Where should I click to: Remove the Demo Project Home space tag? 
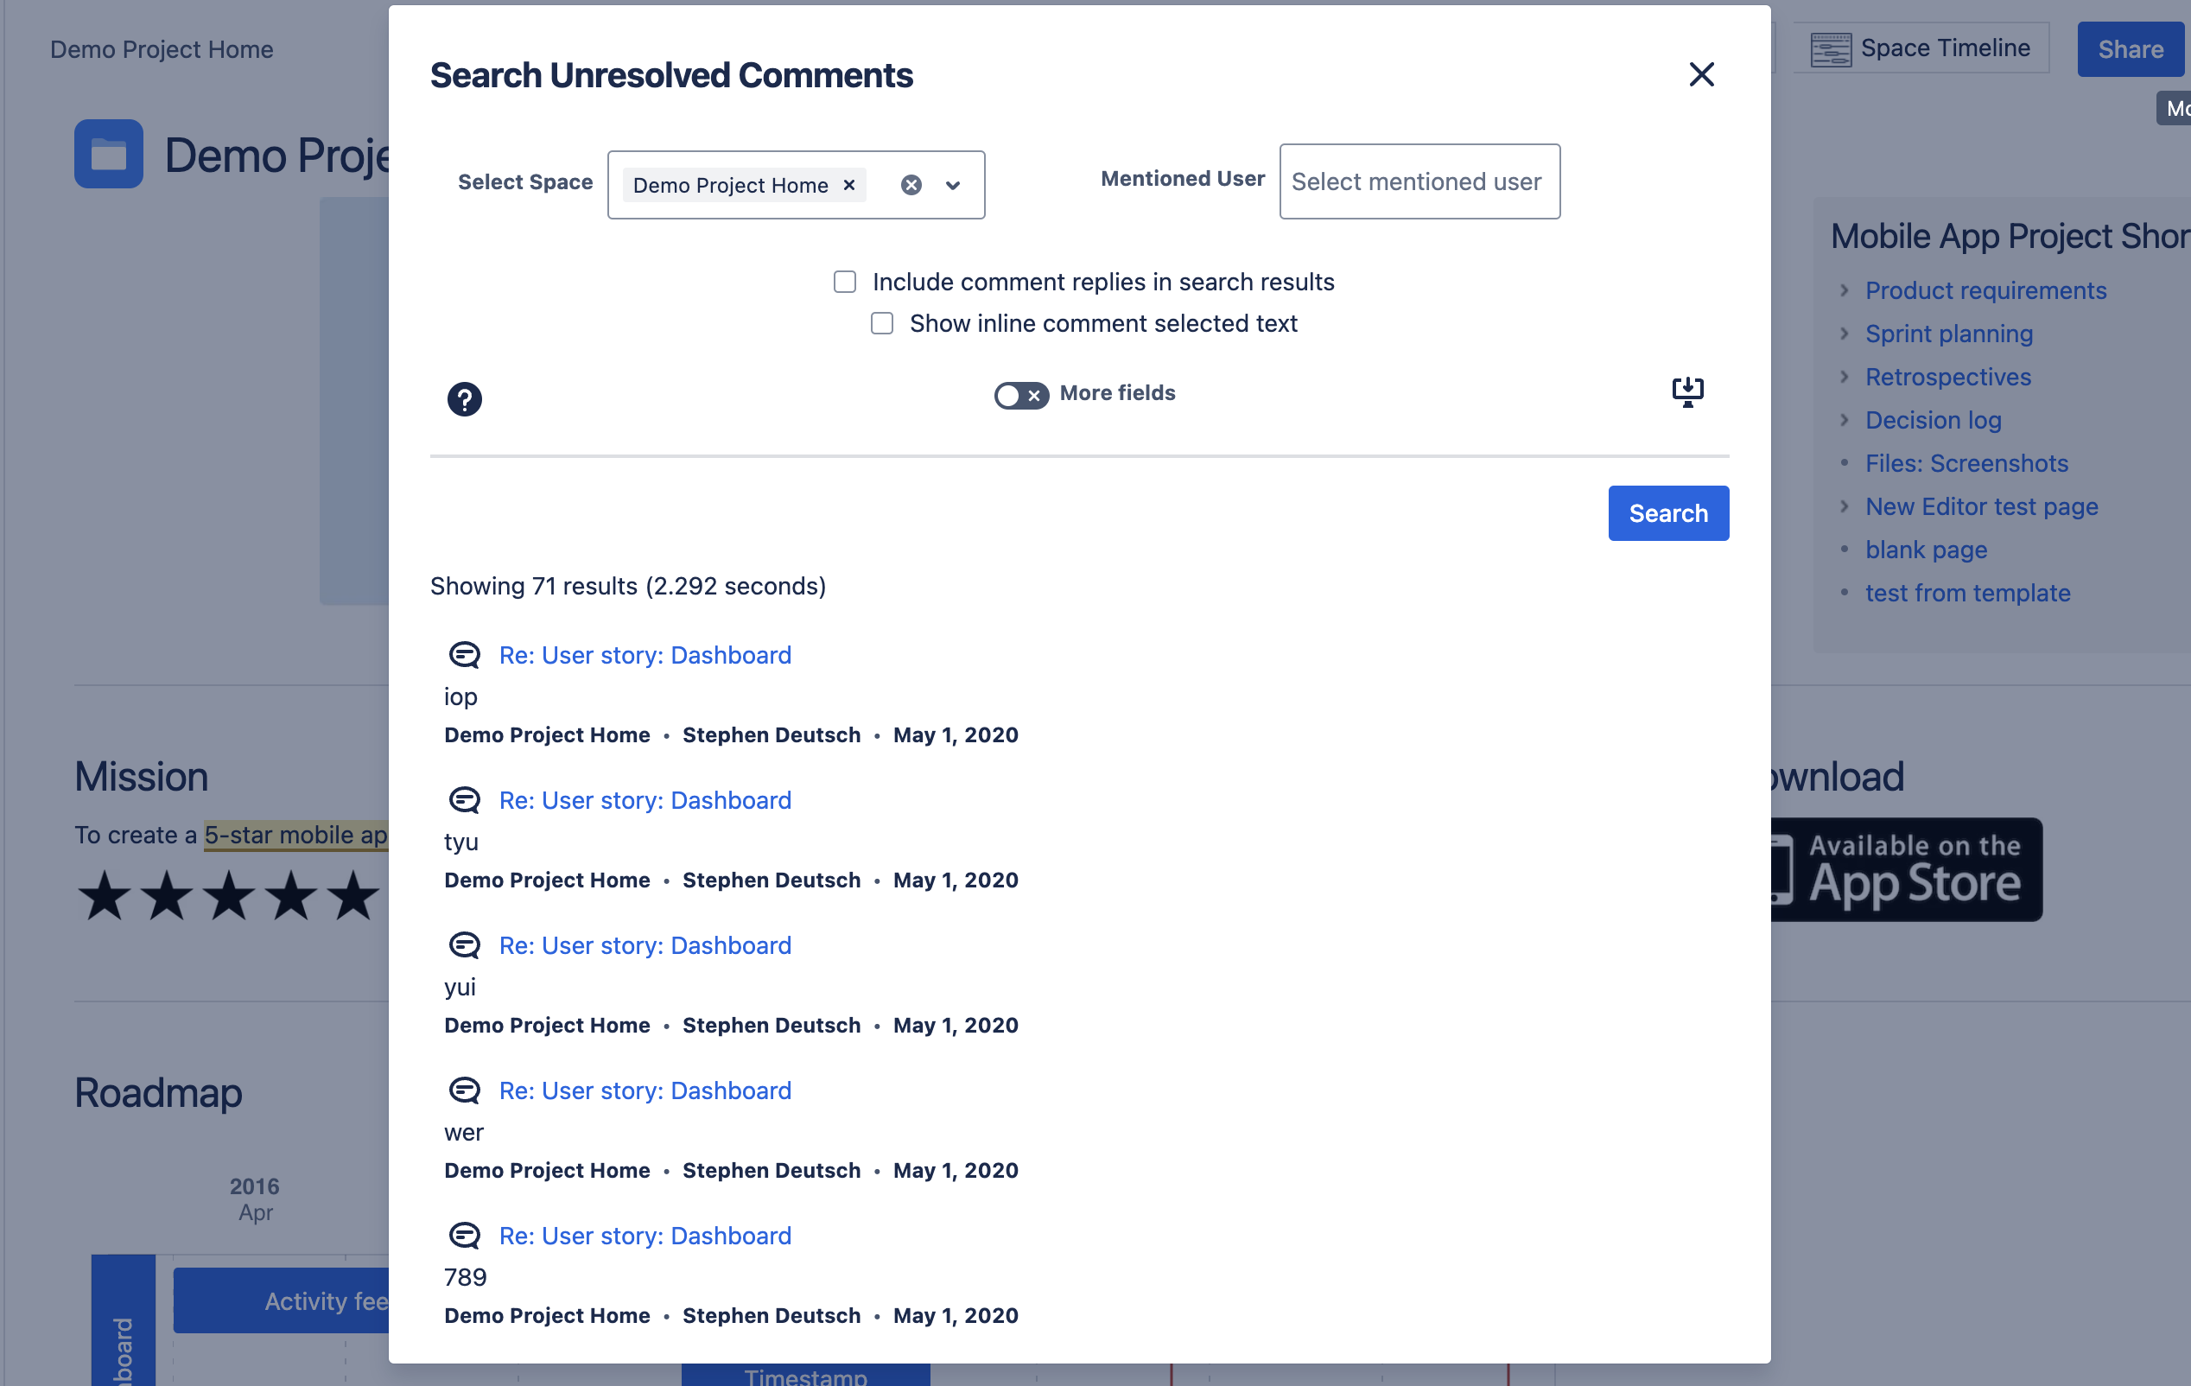coord(849,186)
